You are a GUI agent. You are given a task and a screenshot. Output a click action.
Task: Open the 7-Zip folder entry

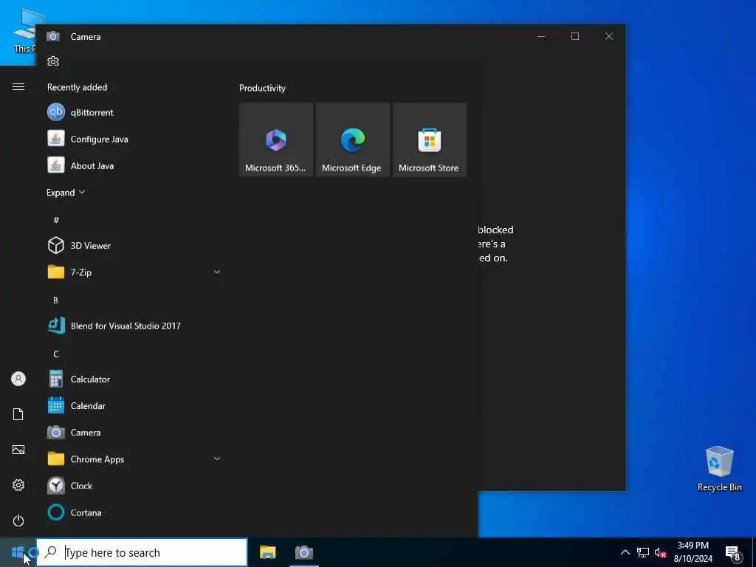point(134,272)
